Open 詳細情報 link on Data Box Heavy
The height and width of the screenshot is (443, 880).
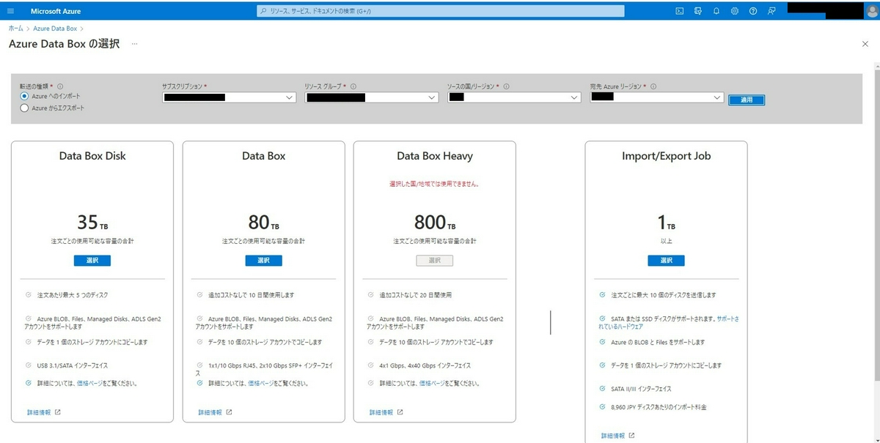(382, 412)
